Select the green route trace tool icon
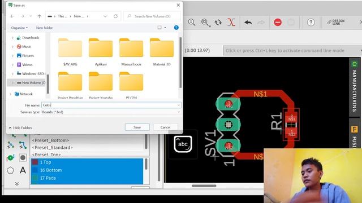Image resolution: width=362 pixels, height=203 pixels. coord(10,158)
